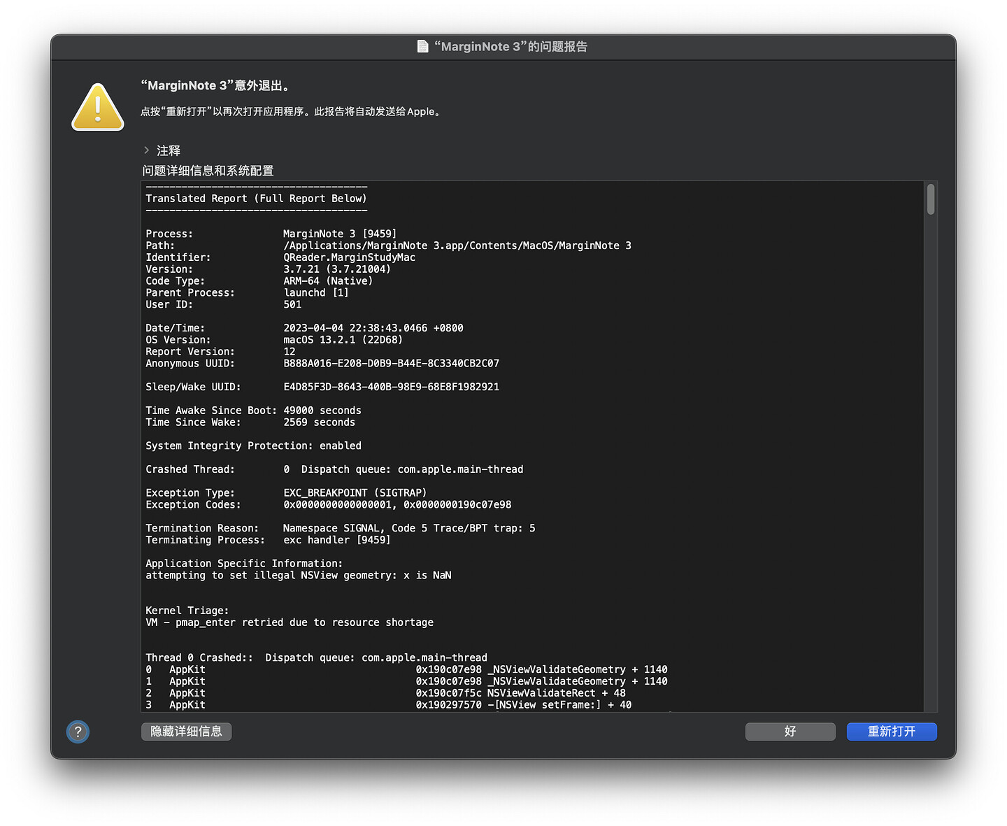The width and height of the screenshot is (1007, 826).
Task: Expand the 注释 comments section
Action: pyautogui.click(x=147, y=150)
